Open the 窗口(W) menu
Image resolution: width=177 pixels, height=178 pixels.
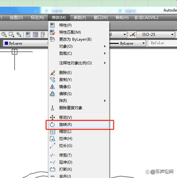[x=101, y=18]
